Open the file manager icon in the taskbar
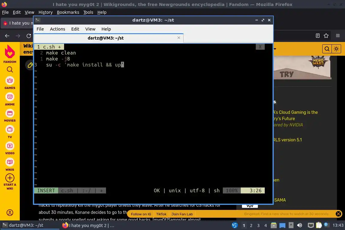 273,225
